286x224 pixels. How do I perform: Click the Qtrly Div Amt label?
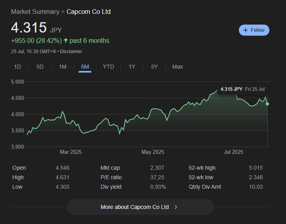(205, 187)
